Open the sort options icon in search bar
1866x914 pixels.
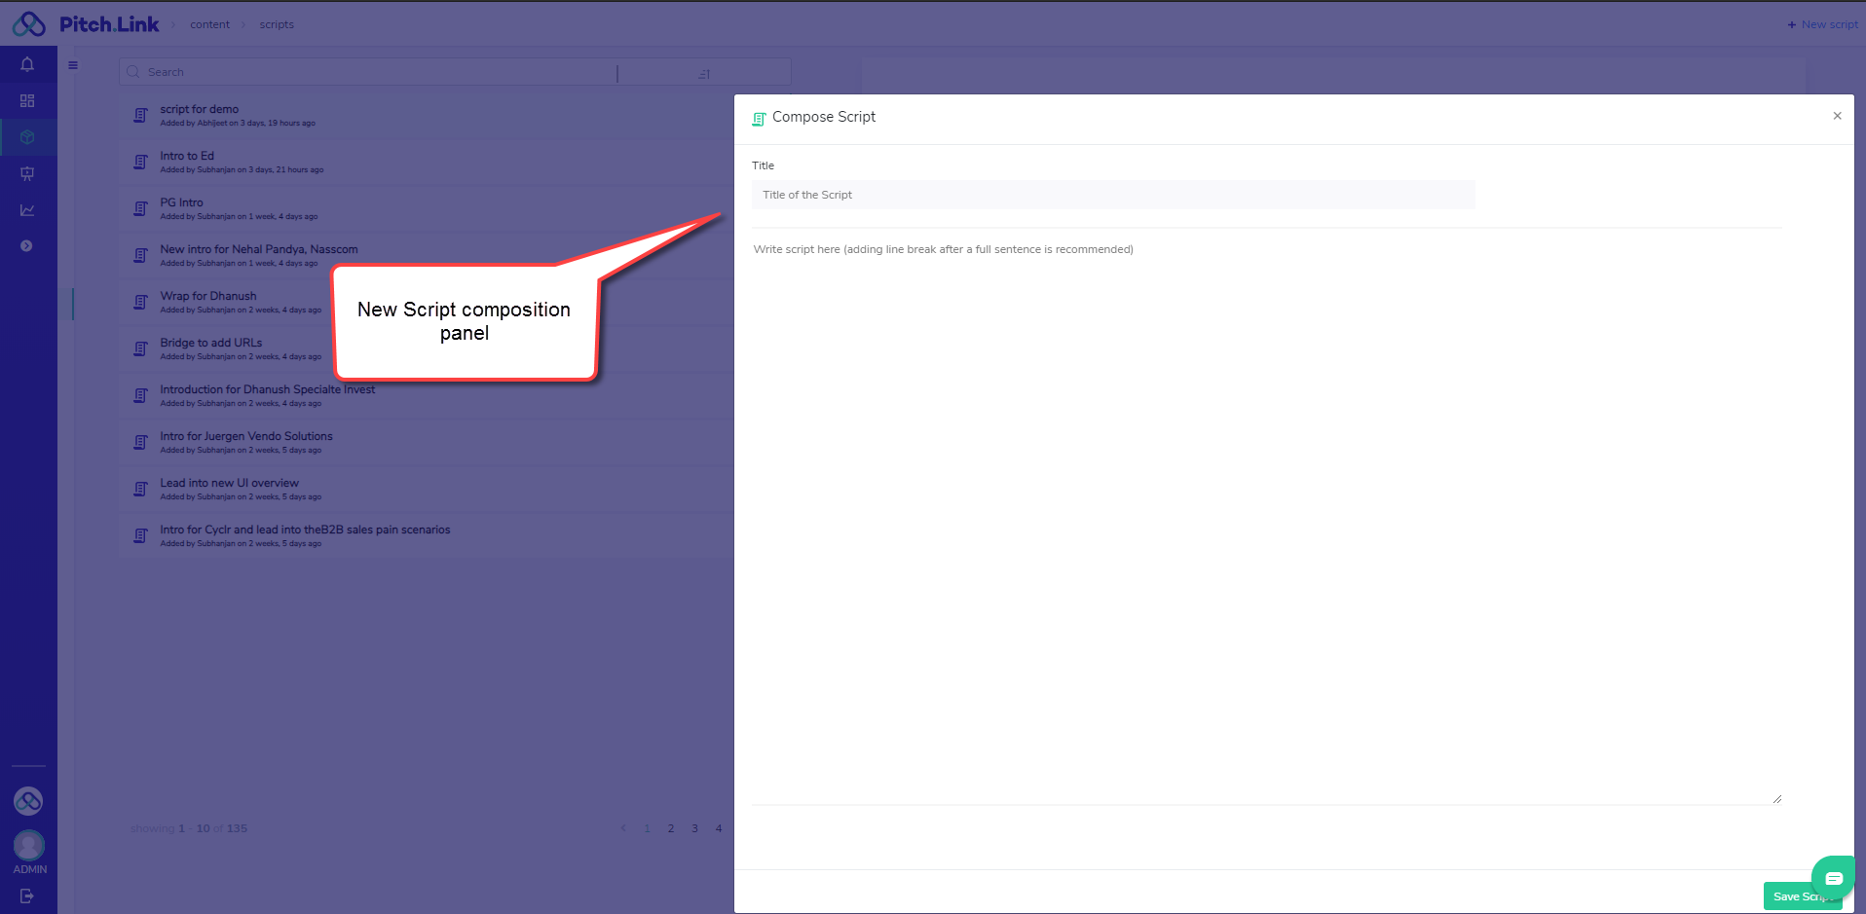tap(704, 74)
